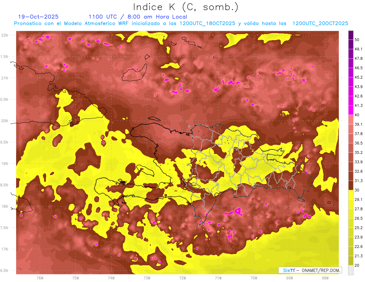Click the legend value '41.3'

[x=359, y=106]
